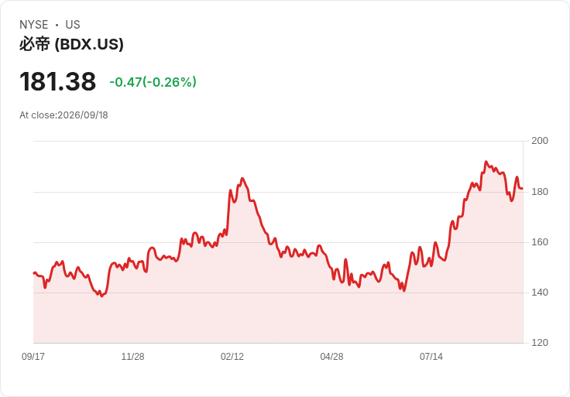Click the highest peak on the price line
Screen dimensions: 570x397
(x=486, y=162)
